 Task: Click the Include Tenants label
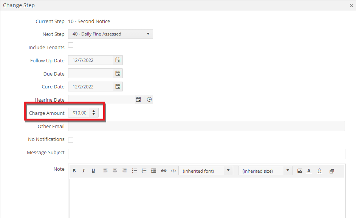(x=46, y=48)
